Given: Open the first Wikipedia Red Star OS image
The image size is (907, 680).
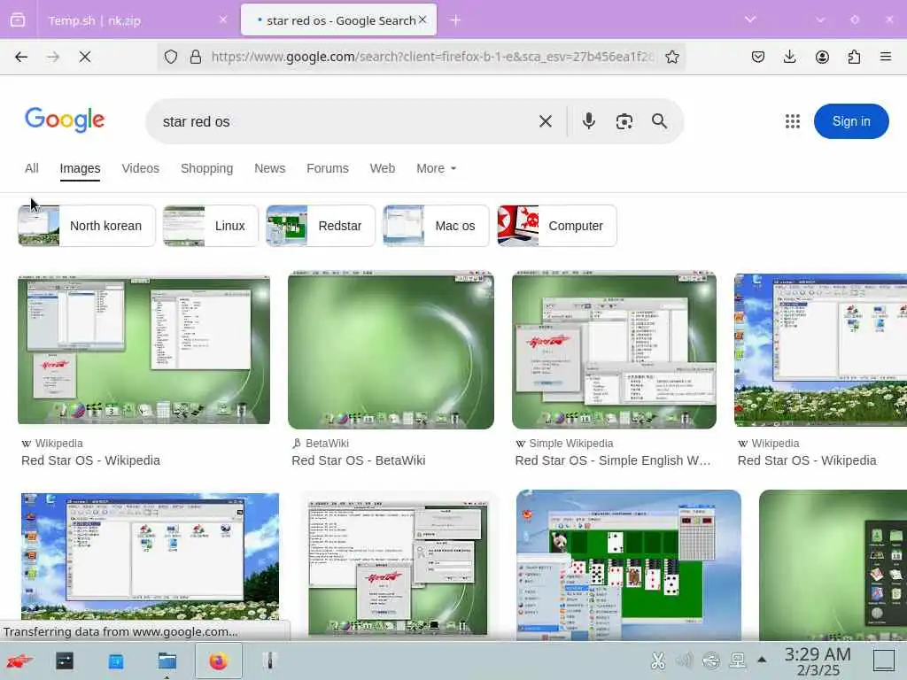Looking at the screenshot, I should 144,350.
